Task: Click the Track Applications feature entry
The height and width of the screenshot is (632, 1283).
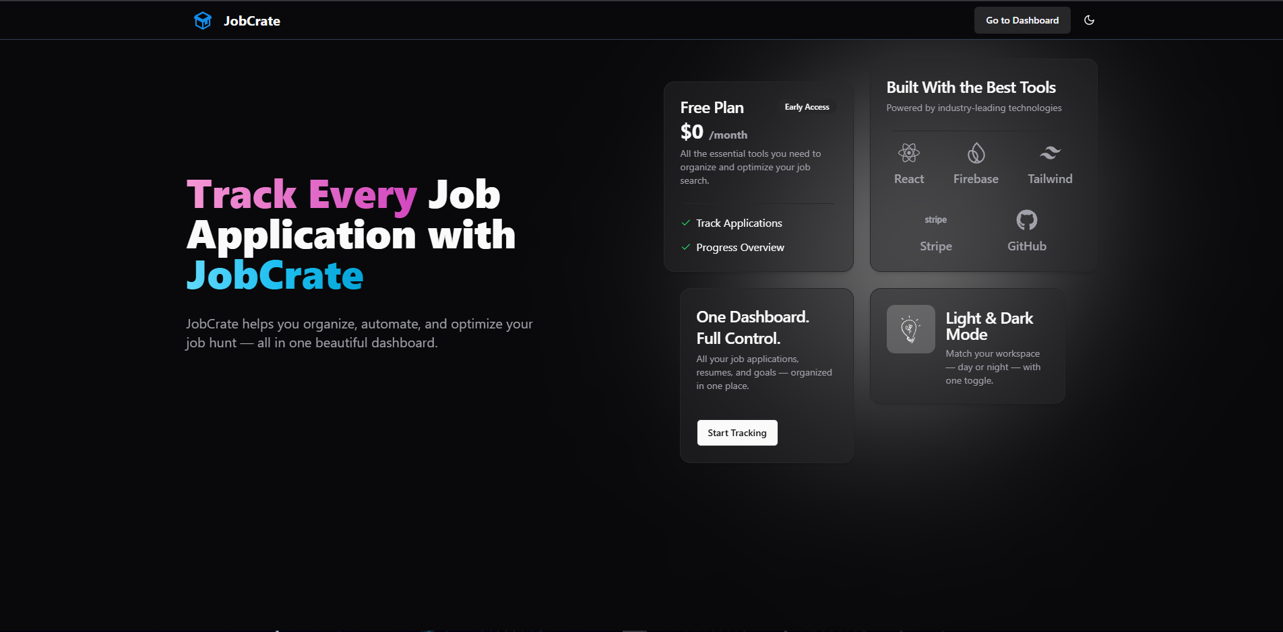Action: tap(739, 223)
